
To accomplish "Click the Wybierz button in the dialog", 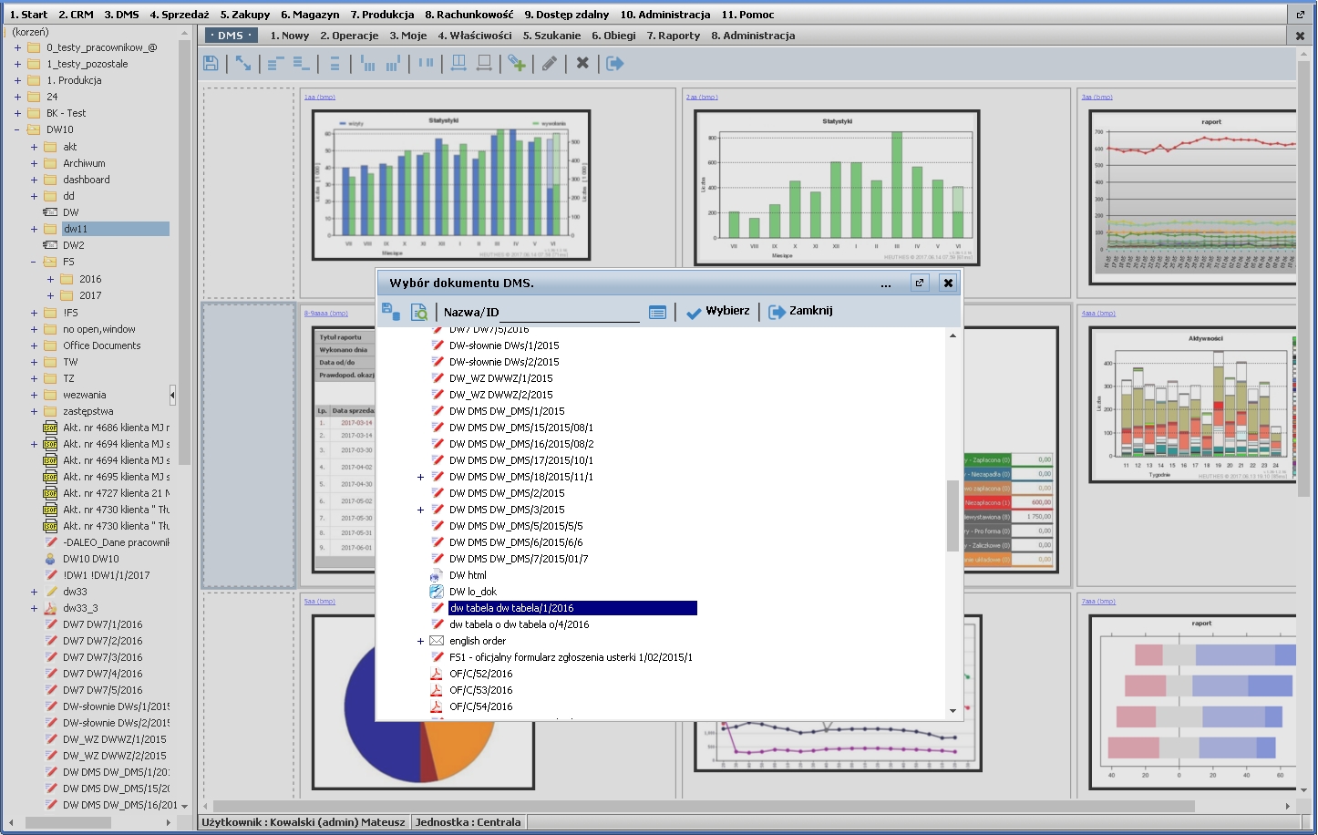I will pyautogui.click(x=717, y=312).
